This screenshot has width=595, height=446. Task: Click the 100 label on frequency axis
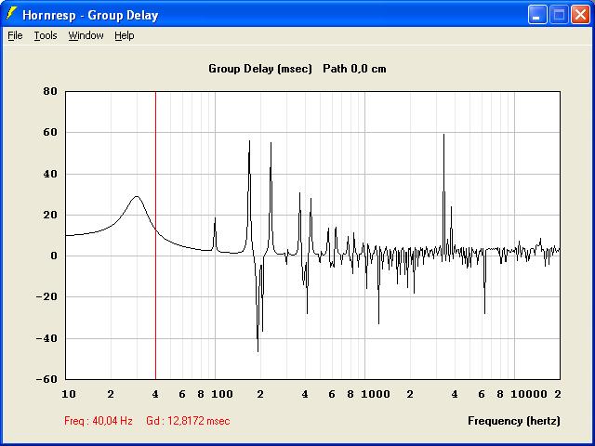pos(222,394)
